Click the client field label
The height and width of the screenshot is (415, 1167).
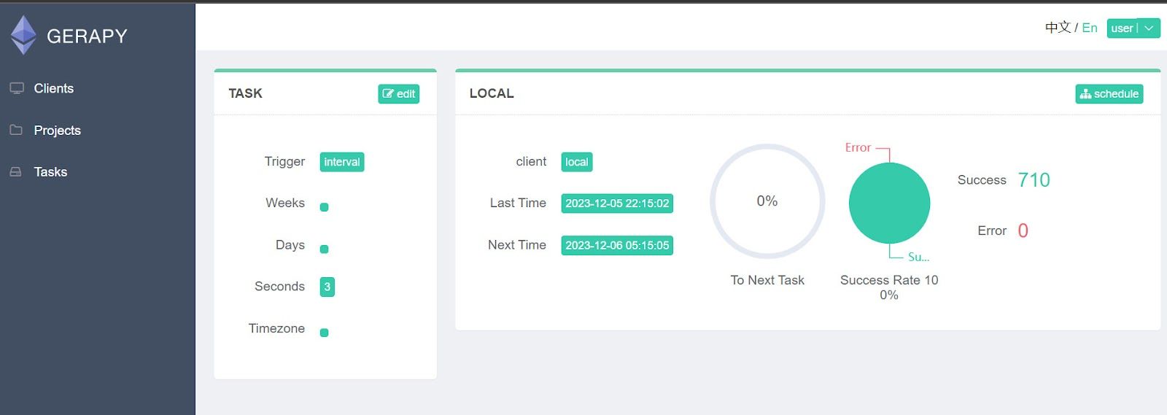pyautogui.click(x=531, y=162)
